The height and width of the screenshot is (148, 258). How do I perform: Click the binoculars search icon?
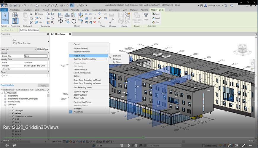click(x=201, y=5)
